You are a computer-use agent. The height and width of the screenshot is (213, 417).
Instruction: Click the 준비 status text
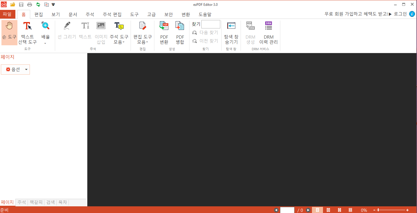(x=4, y=210)
